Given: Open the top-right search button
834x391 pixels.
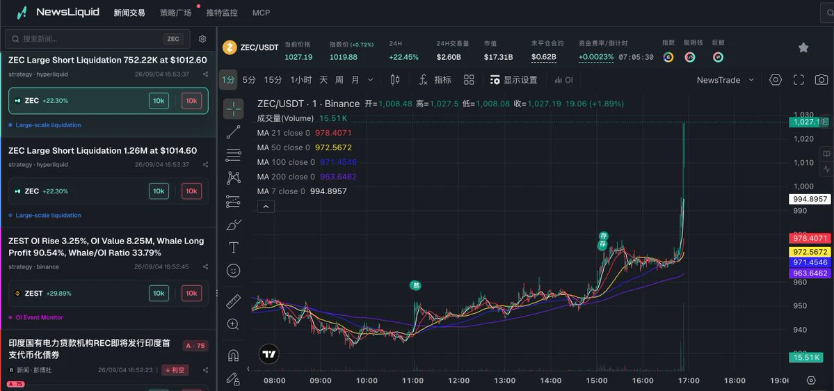Looking at the screenshot, I should [828, 13].
